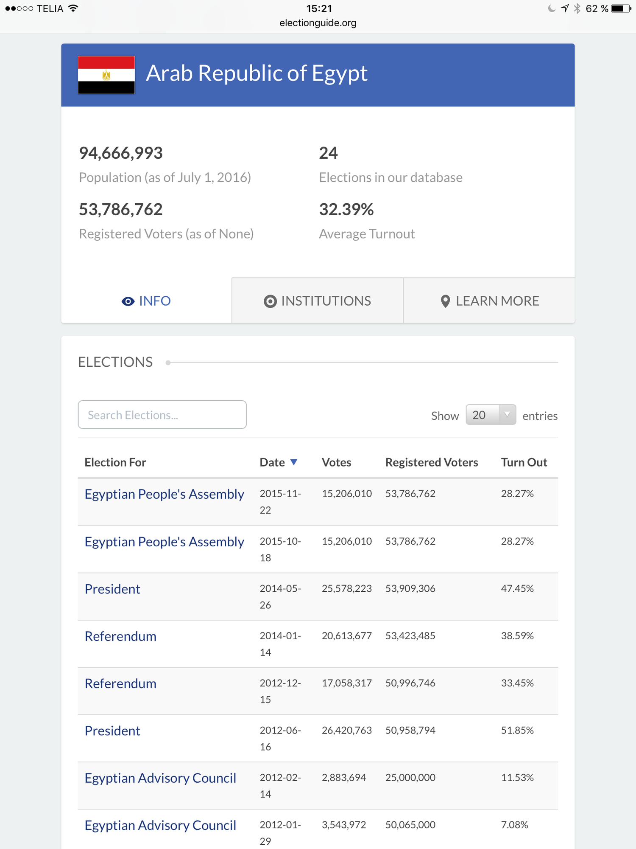636x849 pixels.
Task: Sort by Registered Voters column
Action: coord(432,462)
